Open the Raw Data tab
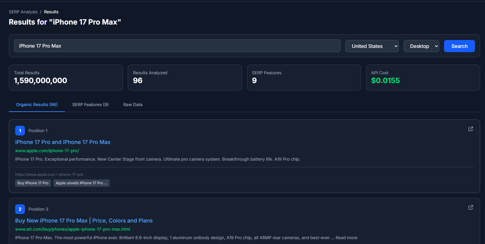This screenshot has height=244, width=485. [133, 105]
